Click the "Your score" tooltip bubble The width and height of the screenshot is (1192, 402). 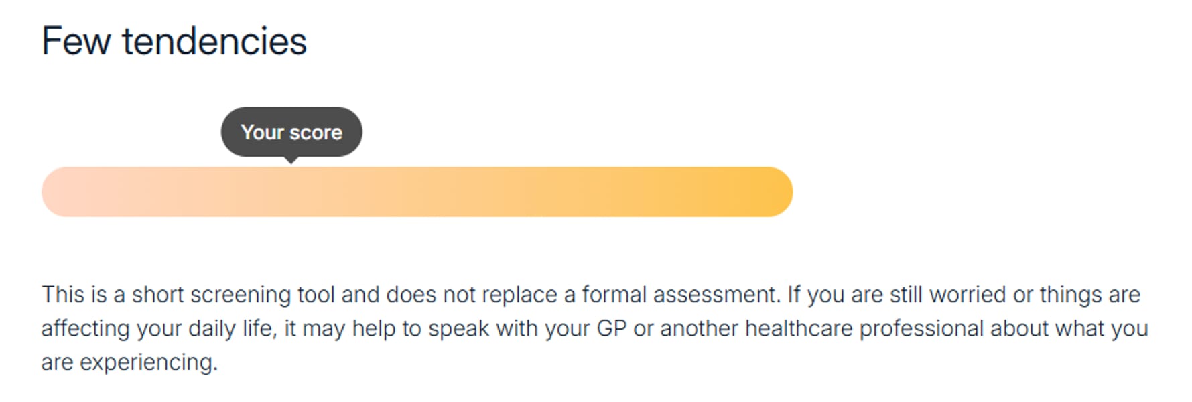click(x=291, y=132)
